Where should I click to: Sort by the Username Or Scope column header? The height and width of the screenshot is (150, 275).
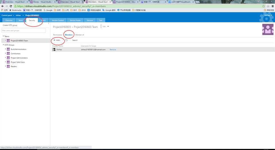coord(89,46)
